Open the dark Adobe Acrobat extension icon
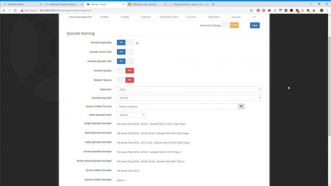The width and height of the screenshot is (331, 186). tap(292, 10)
